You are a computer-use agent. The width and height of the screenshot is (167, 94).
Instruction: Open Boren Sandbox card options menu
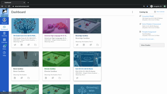click(36, 55)
